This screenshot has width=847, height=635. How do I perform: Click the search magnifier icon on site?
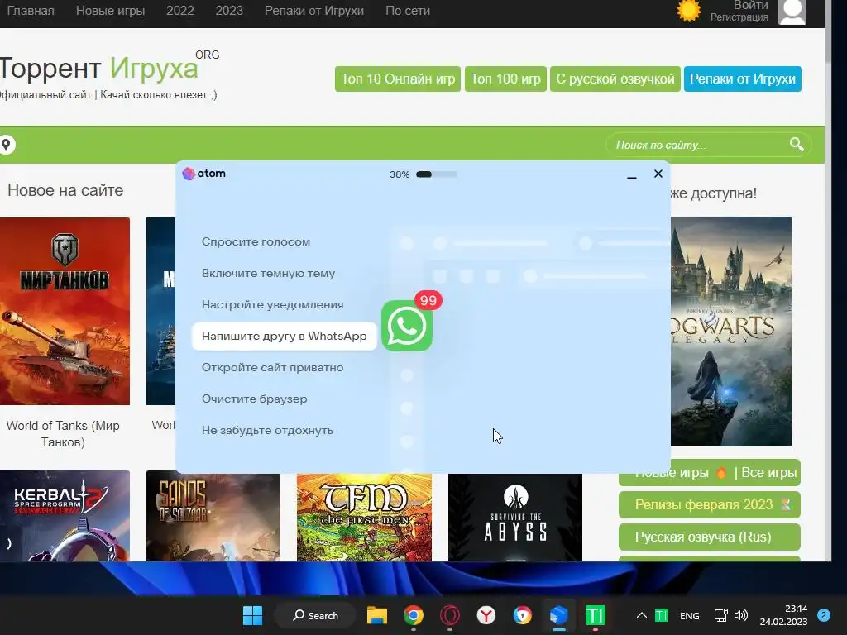tap(797, 144)
